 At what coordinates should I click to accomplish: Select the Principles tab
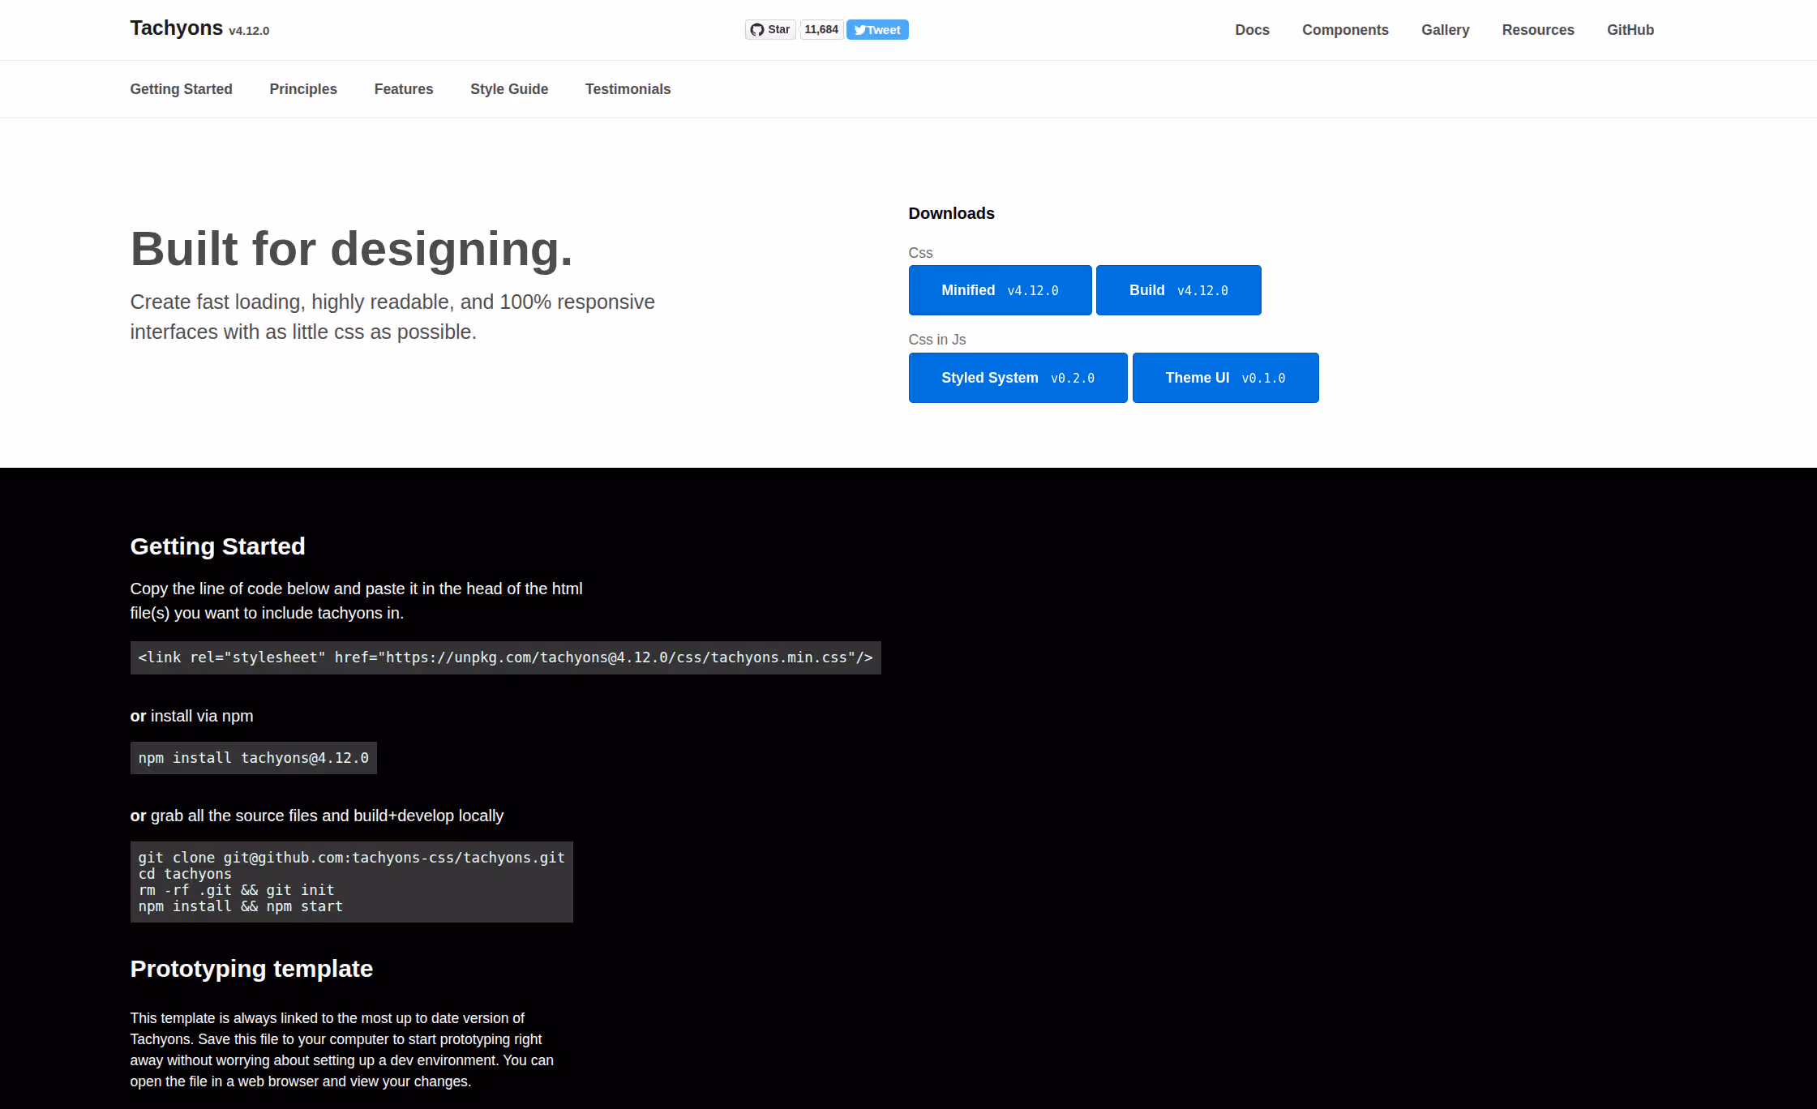[303, 89]
